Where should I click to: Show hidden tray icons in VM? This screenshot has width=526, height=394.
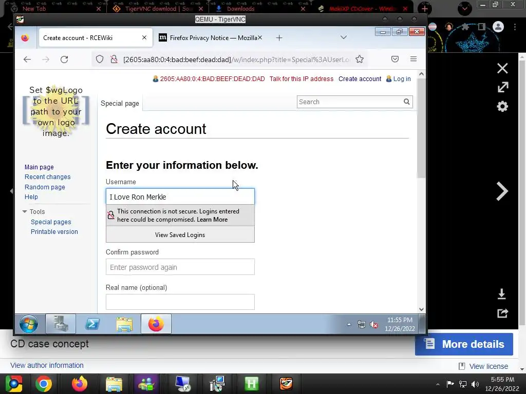point(349,324)
